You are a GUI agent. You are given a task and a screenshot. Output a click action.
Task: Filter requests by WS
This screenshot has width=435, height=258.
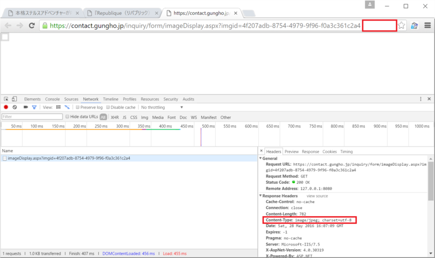[x=194, y=117]
